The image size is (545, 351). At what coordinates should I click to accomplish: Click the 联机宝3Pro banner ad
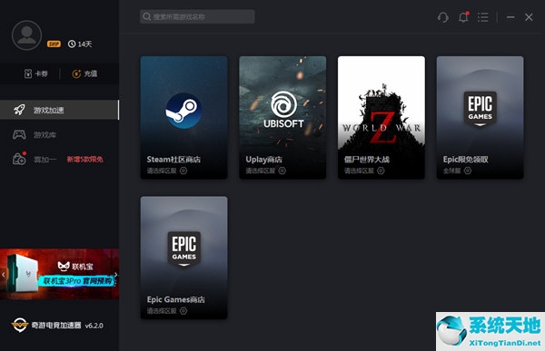click(59, 274)
